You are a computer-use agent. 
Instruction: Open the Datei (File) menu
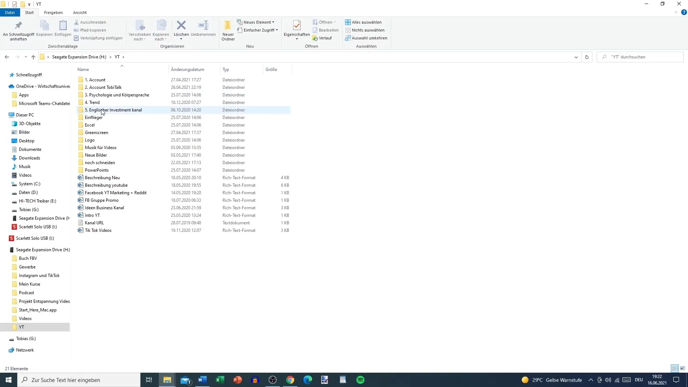(9, 12)
